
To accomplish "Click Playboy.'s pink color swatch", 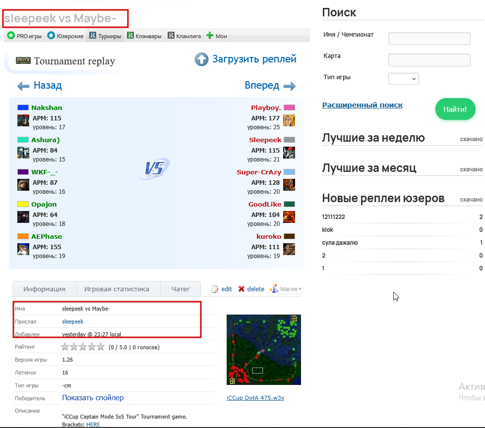I will [289, 107].
